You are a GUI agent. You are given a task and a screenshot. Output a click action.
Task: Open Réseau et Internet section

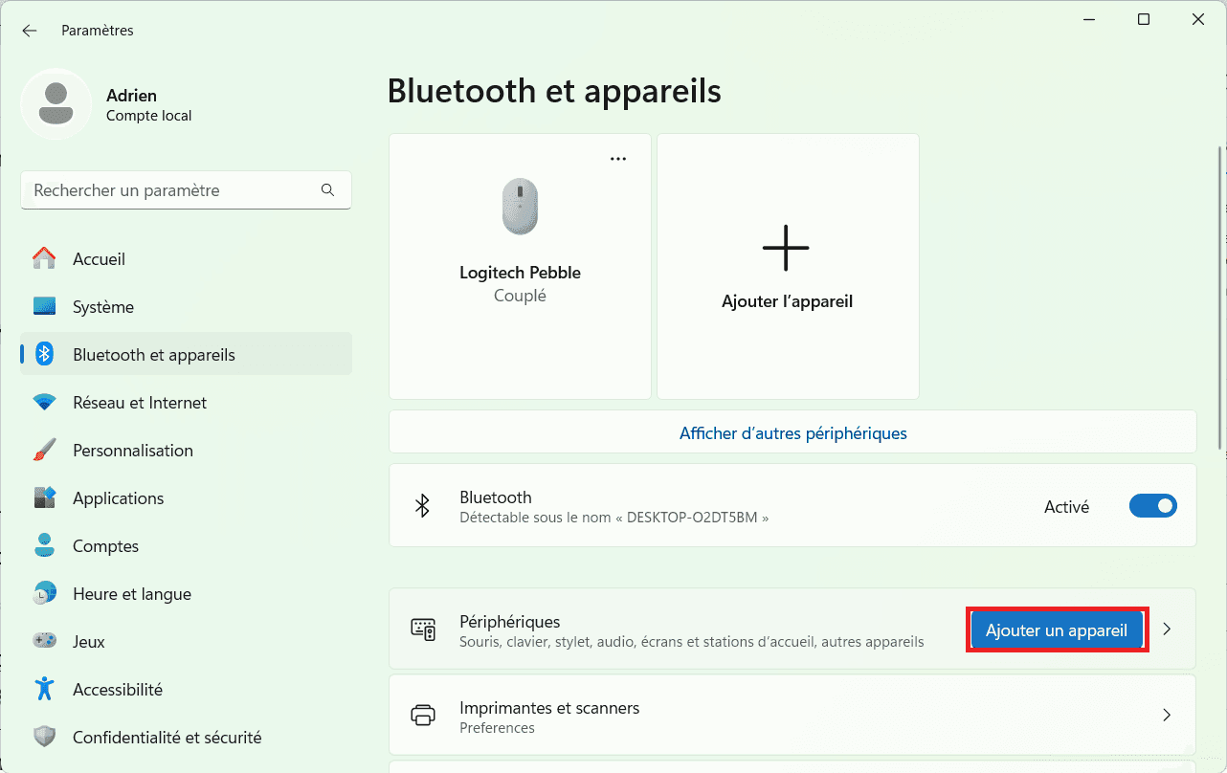click(186, 403)
